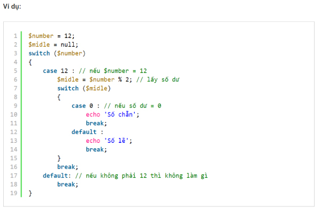Click the 'break;' on line 11
This screenshot has height=214, width=321.
[x=96, y=123]
